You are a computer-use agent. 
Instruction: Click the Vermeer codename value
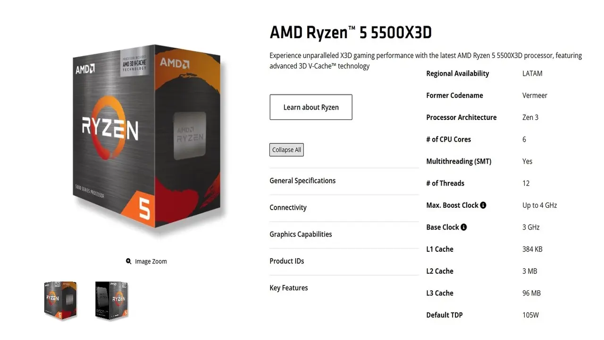(535, 95)
